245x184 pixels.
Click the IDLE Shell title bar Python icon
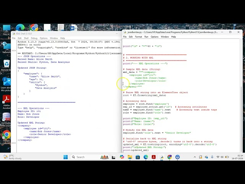[x=14, y=34]
